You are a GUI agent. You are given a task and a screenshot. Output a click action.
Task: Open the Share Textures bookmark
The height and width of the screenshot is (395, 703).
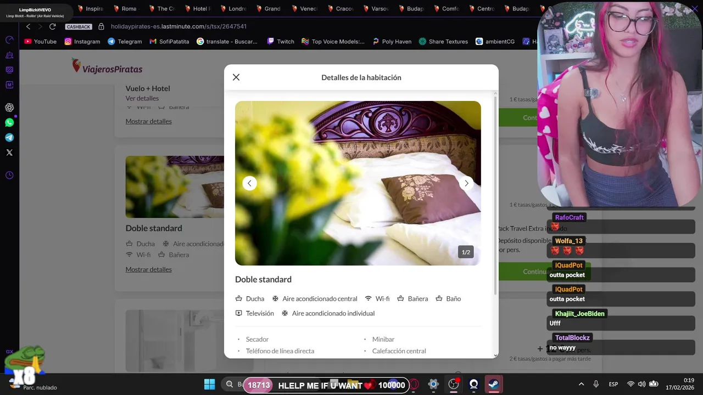pyautogui.click(x=443, y=41)
